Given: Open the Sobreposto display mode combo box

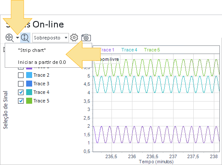Looking at the screenshot, I should point(51,38).
